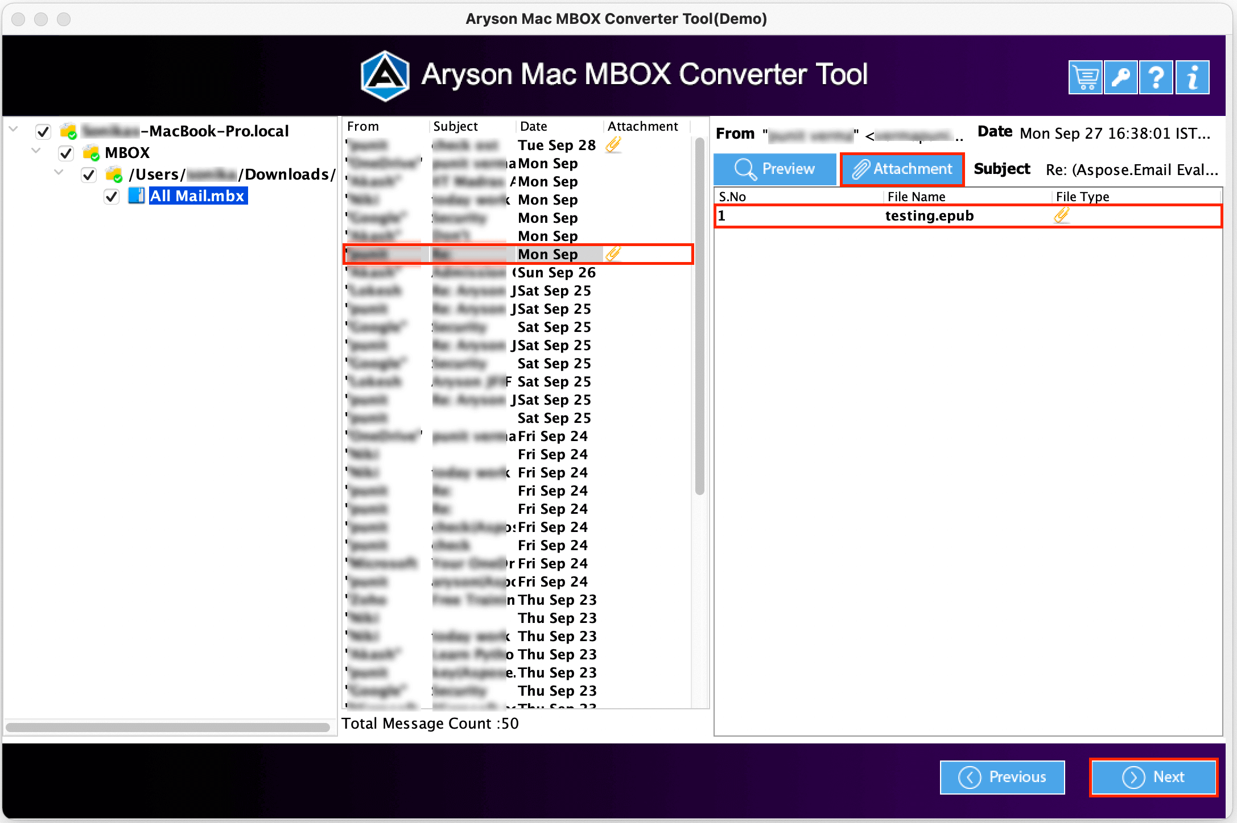
Task: Click the Date value Mon Sep 27 16:38:01
Action: 1116,134
